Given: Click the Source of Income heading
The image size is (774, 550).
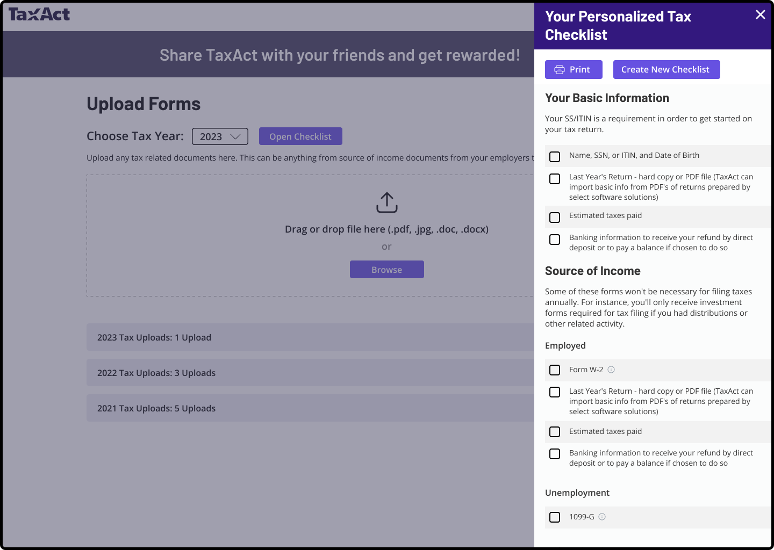Looking at the screenshot, I should pos(593,271).
